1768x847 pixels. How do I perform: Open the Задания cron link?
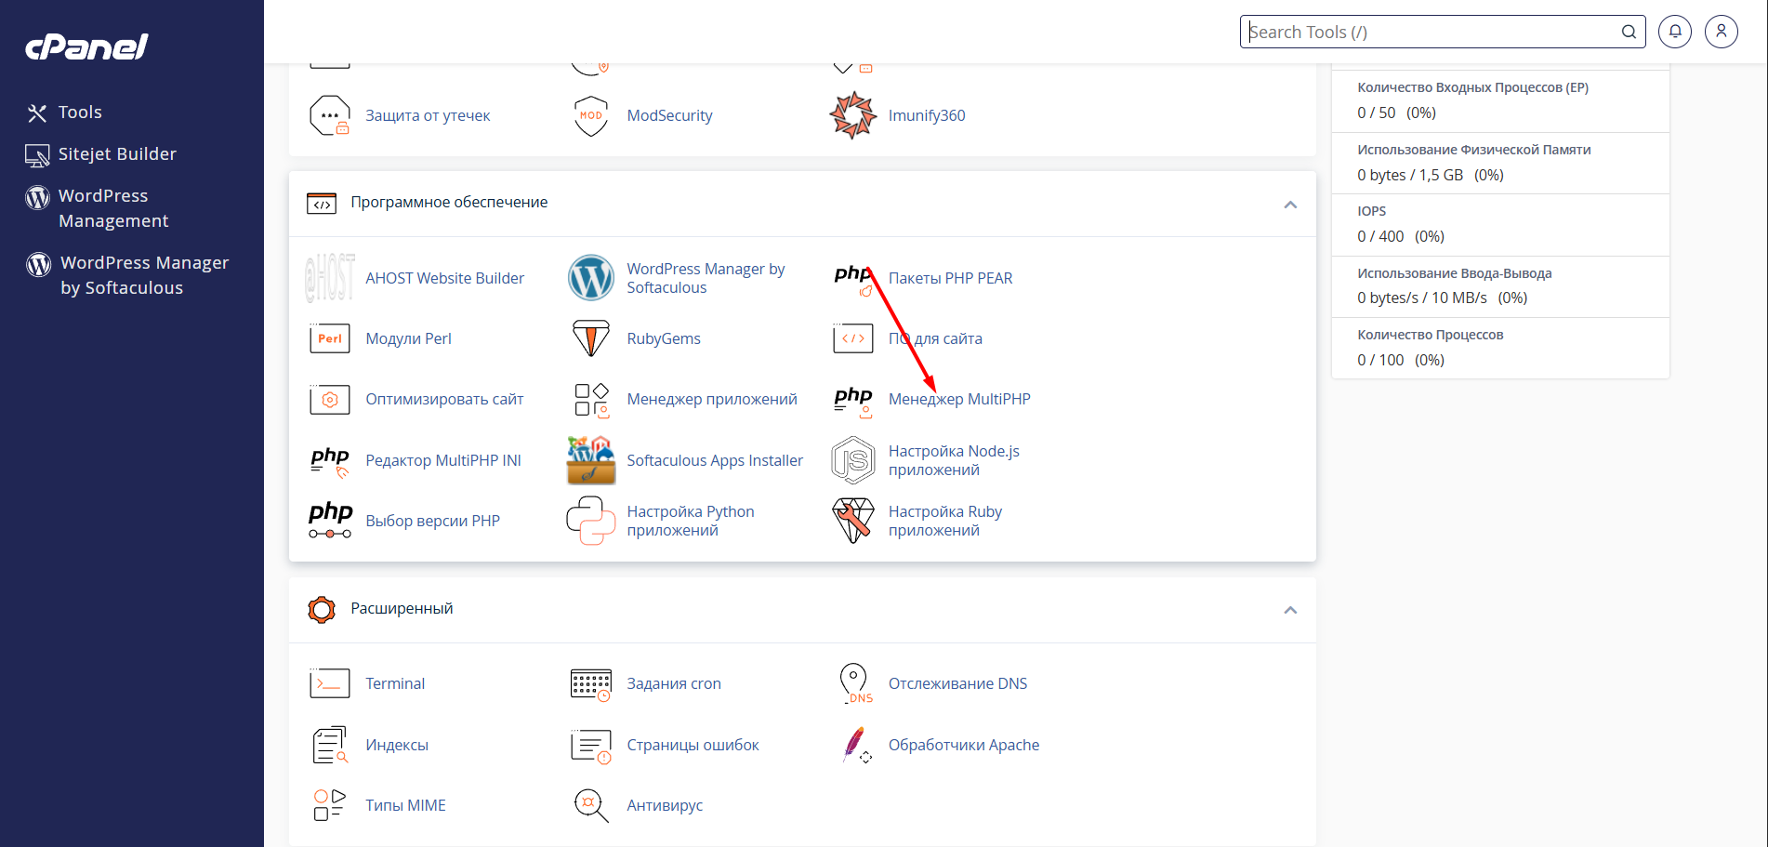(x=674, y=683)
